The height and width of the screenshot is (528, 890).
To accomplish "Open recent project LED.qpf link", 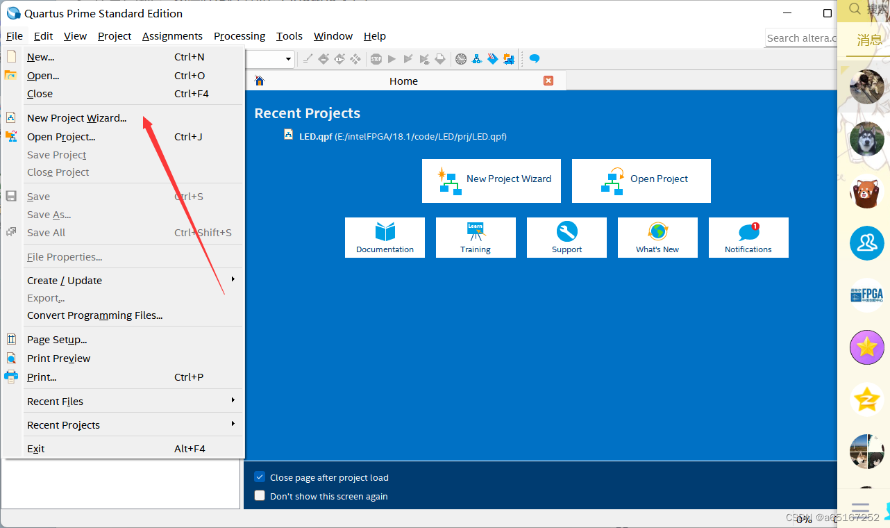I will pyautogui.click(x=403, y=137).
